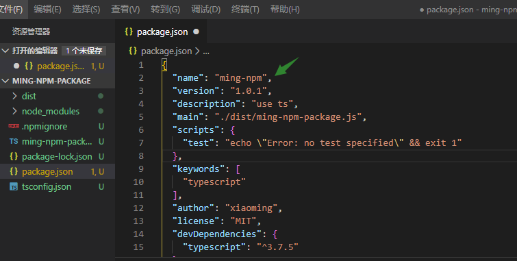517x261 pixels.
Task: Click the "devDependencies" key
Action: (217, 234)
